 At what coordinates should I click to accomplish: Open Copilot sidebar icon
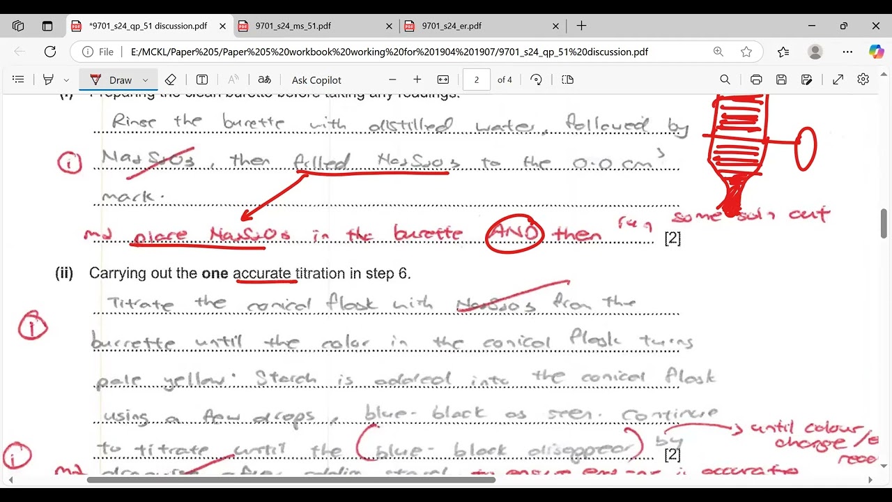pyautogui.click(x=876, y=52)
